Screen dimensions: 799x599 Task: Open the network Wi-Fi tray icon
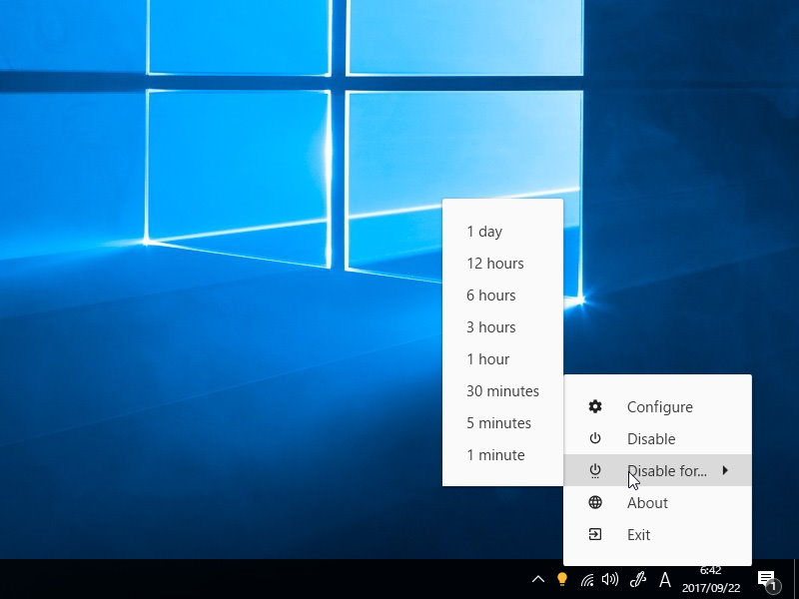tap(587, 580)
